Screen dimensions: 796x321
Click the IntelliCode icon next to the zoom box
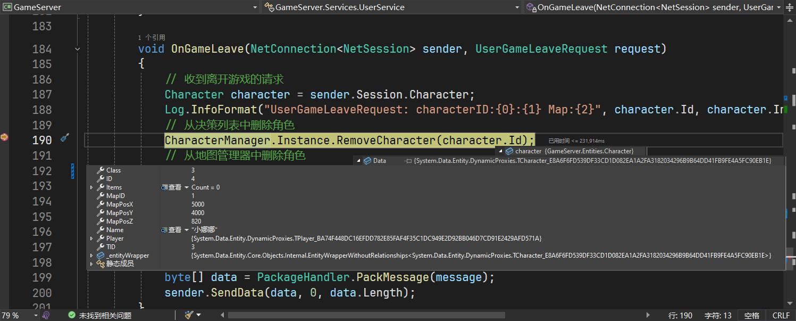[46, 315]
